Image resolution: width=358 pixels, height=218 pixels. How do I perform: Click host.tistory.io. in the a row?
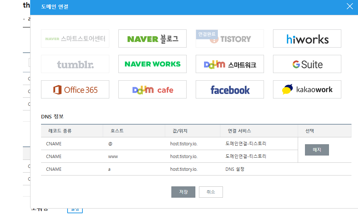coord(184,169)
